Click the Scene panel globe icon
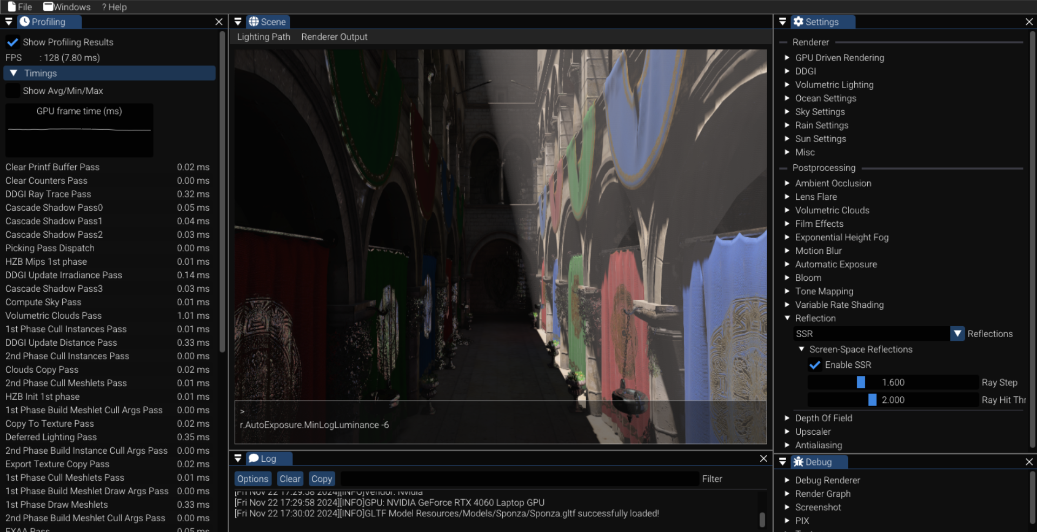 pyautogui.click(x=254, y=22)
